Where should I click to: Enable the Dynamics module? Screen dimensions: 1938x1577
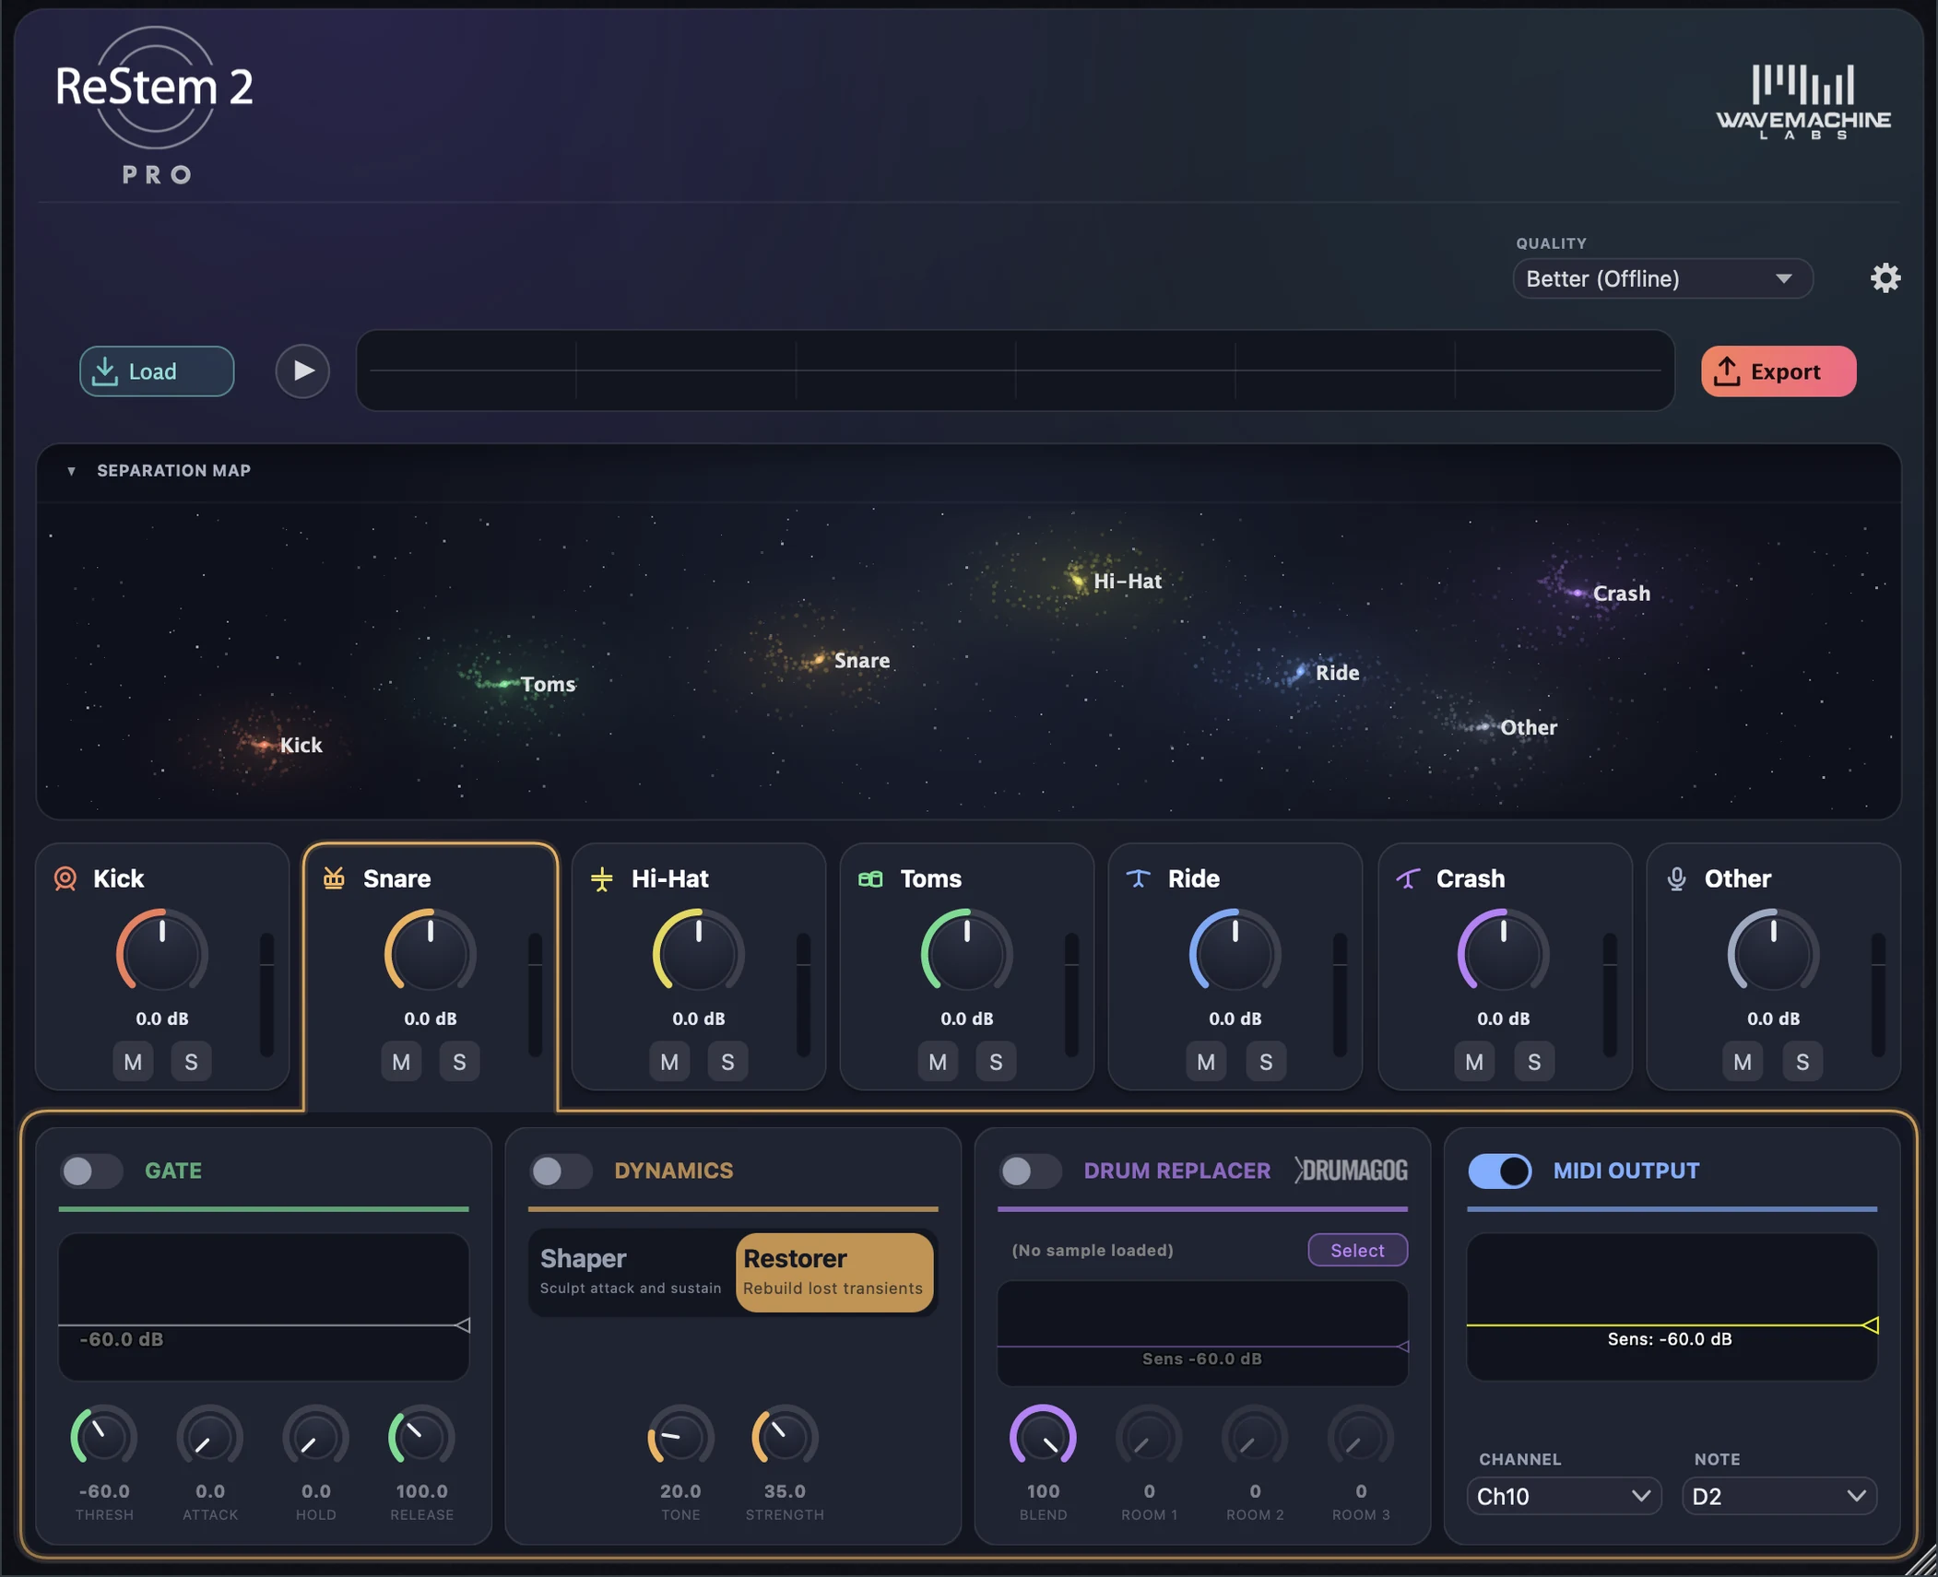561,1171
